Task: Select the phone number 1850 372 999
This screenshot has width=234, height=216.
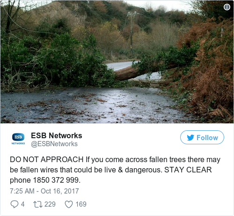Action: click(56, 180)
